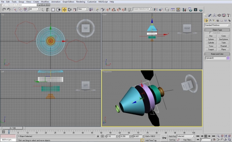Toggle Auto Key animation mode
The height and width of the screenshot is (142, 232).
(172, 136)
